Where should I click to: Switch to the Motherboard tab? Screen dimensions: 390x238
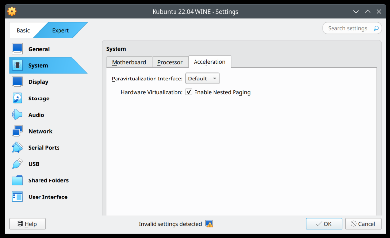click(x=129, y=62)
